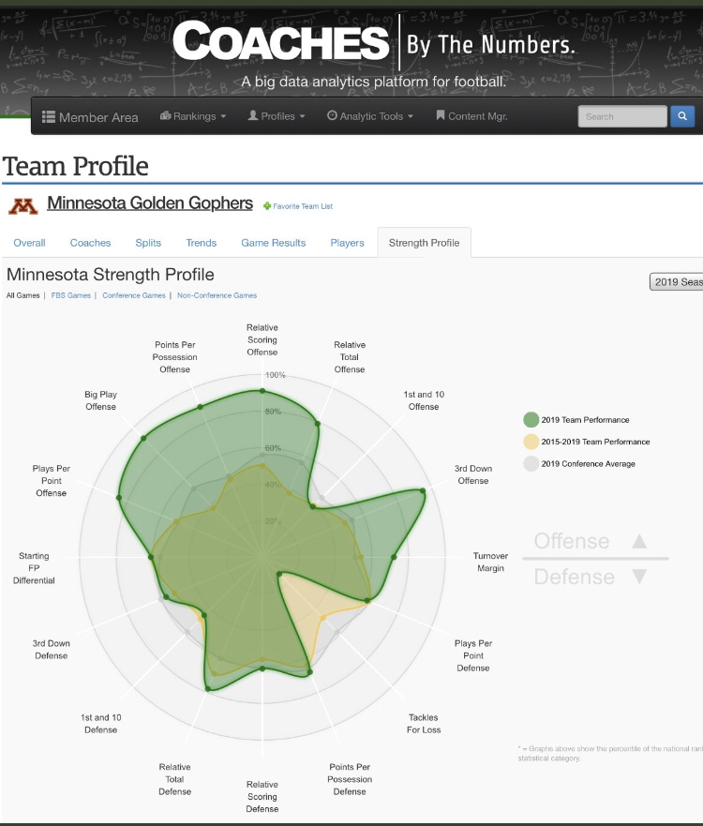Click the green Turnover Margin data point
This screenshot has width=703, height=826.
(x=394, y=557)
